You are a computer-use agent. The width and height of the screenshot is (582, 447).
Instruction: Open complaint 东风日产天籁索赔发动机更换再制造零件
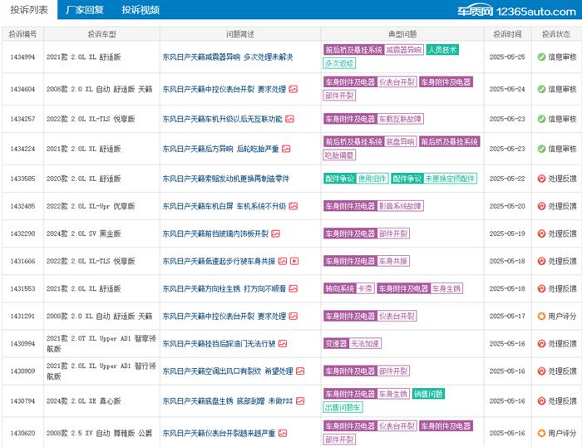pyautogui.click(x=225, y=179)
